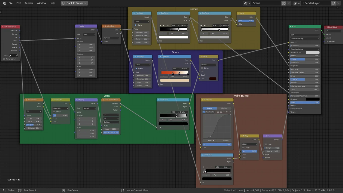Select the R channel in RGB Curves
Viewport: 343px width, 193px height.
click(207, 112)
